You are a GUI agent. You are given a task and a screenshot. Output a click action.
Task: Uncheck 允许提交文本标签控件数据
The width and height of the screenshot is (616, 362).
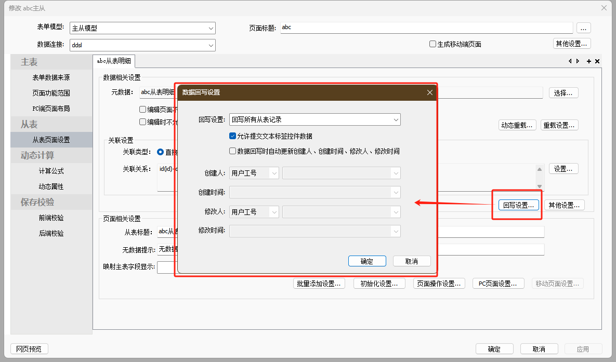[233, 136]
